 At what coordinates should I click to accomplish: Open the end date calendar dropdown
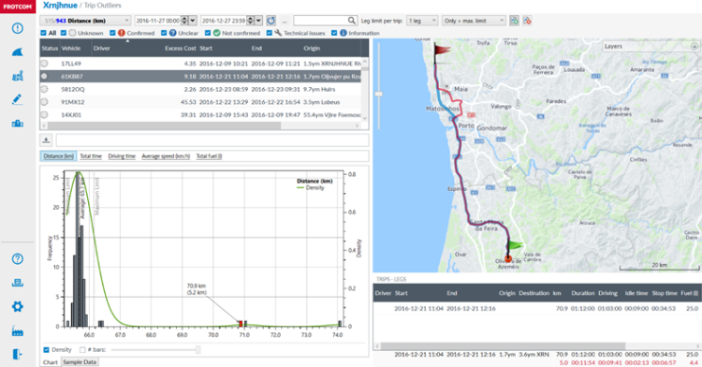pyautogui.click(x=258, y=21)
